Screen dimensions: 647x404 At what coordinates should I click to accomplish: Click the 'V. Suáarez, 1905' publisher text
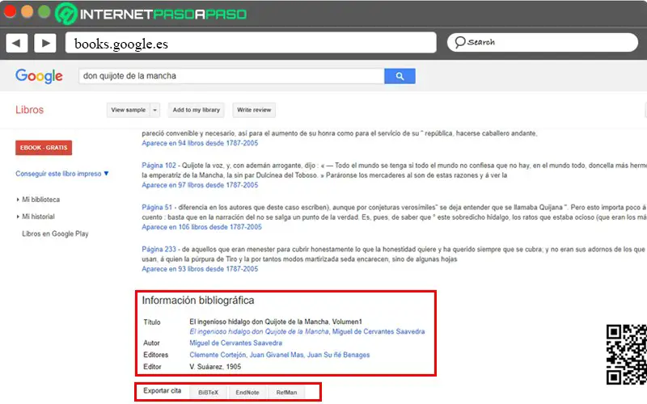coord(215,367)
